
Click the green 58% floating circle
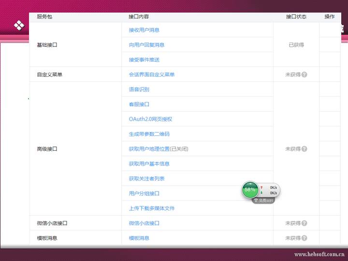pyautogui.click(x=250, y=190)
